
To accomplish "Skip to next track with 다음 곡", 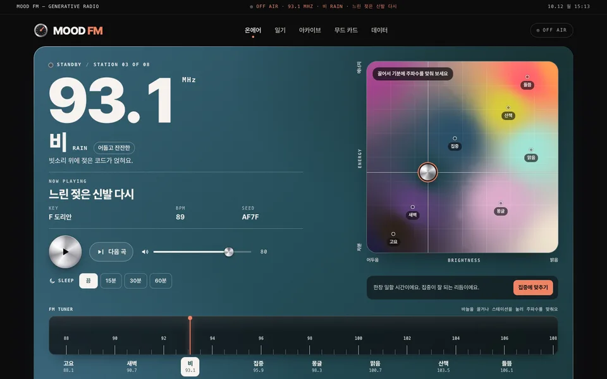I will (111, 252).
